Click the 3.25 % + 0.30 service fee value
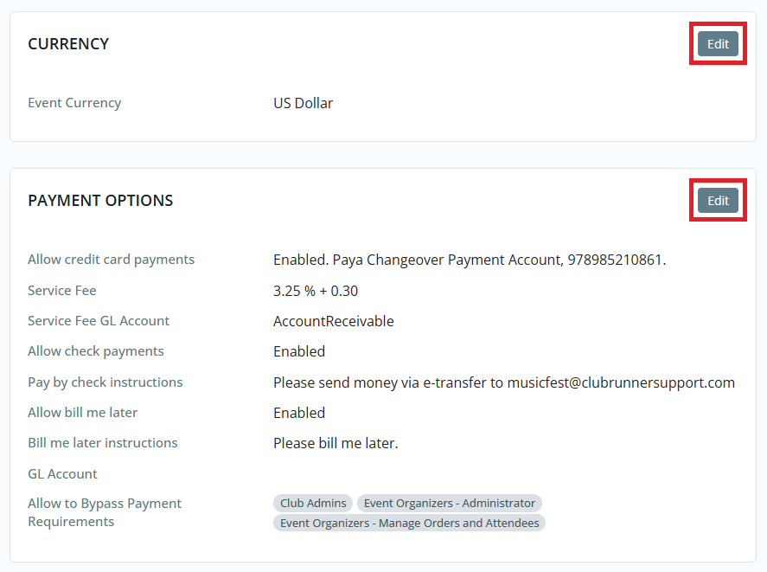This screenshot has width=767, height=572. coord(315,291)
